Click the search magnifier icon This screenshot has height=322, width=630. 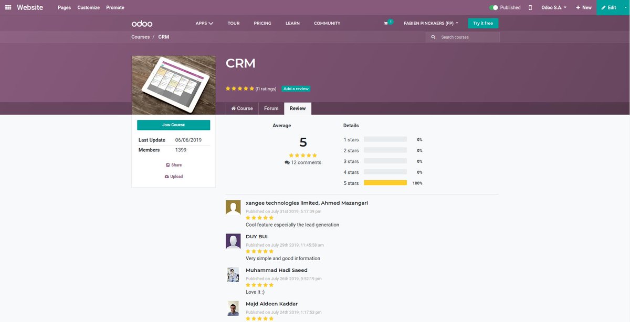(433, 37)
